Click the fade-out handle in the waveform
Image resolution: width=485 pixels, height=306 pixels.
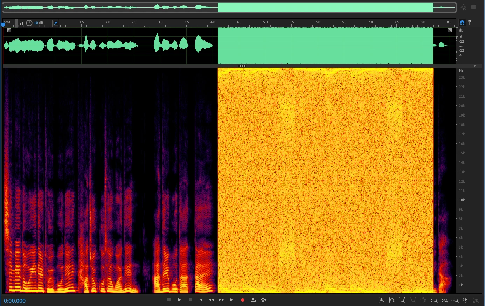(x=450, y=30)
